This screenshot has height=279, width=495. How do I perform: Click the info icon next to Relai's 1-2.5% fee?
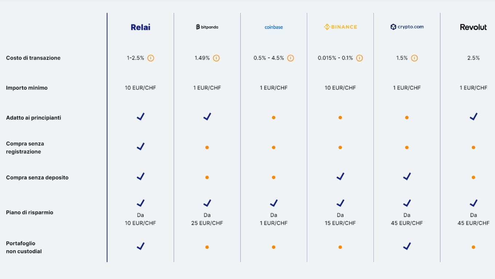151,58
